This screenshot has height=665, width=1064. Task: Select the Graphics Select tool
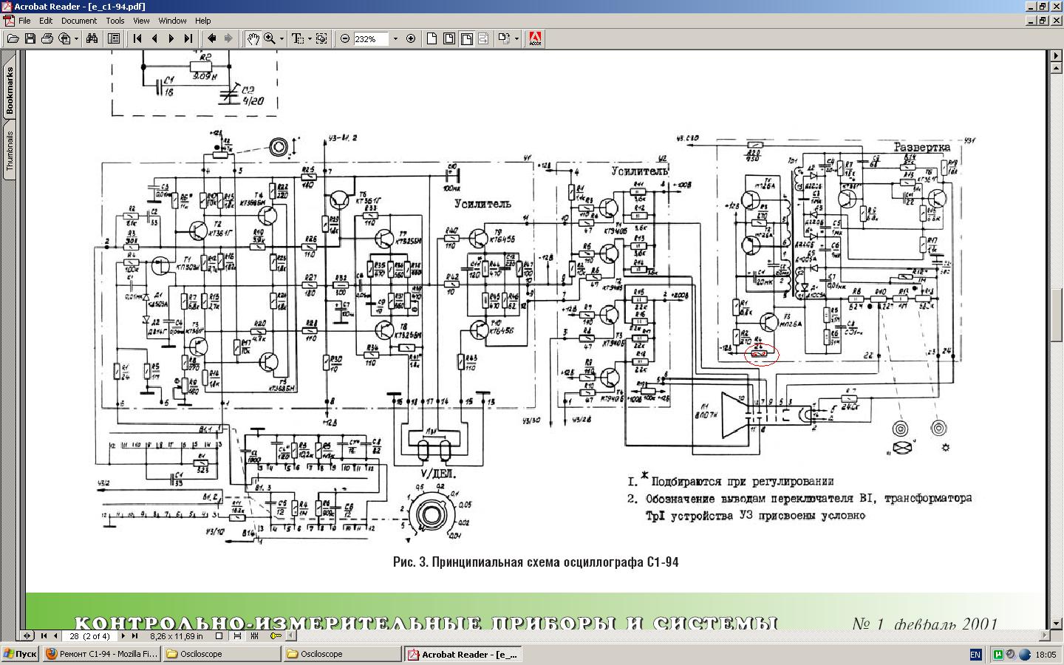[321, 38]
